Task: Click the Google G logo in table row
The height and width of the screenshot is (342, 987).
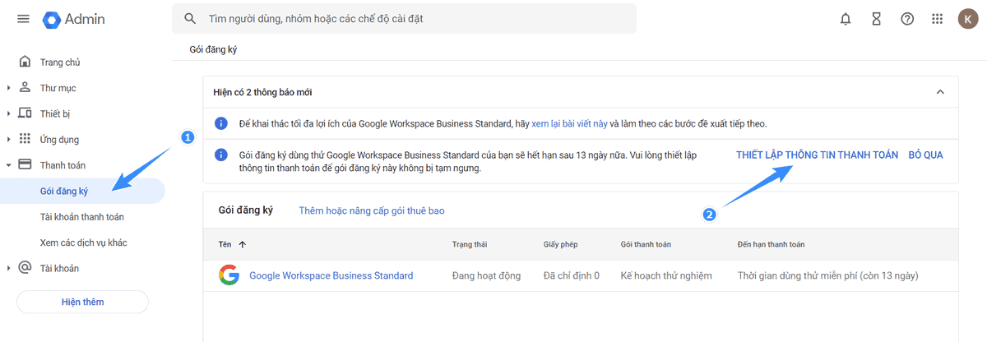Action: tap(229, 275)
